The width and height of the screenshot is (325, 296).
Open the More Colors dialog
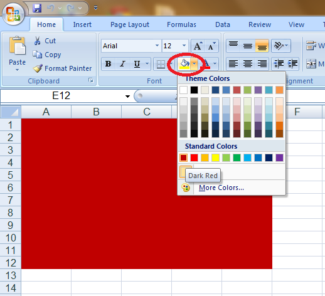pyautogui.click(x=221, y=188)
